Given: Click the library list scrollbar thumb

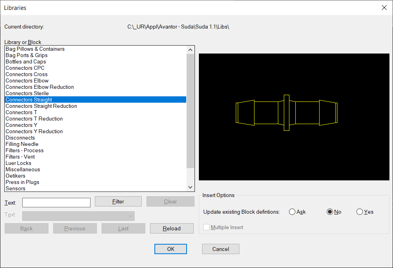Looking at the screenshot, I should point(190,111).
